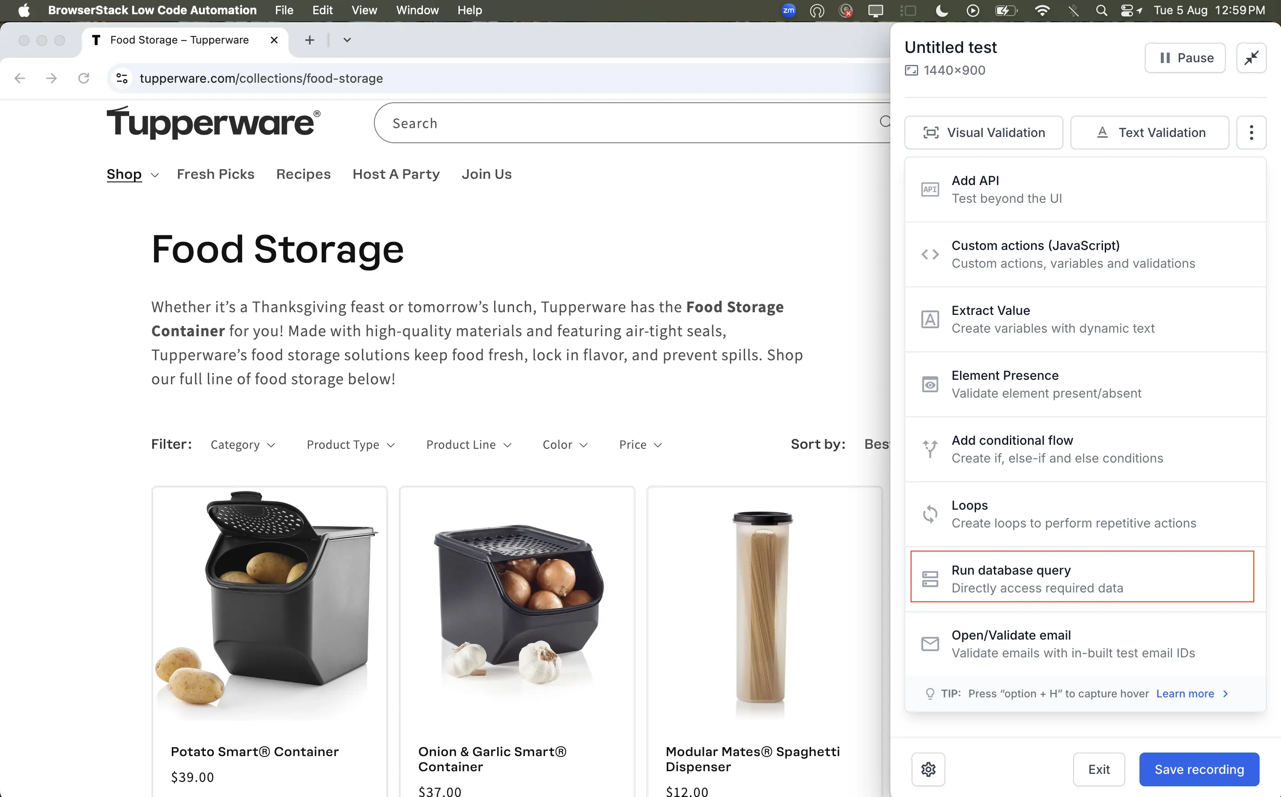Viewport: 1281px width, 797px height.
Task: Open the three-dot more options menu
Action: pyautogui.click(x=1251, y=132)
